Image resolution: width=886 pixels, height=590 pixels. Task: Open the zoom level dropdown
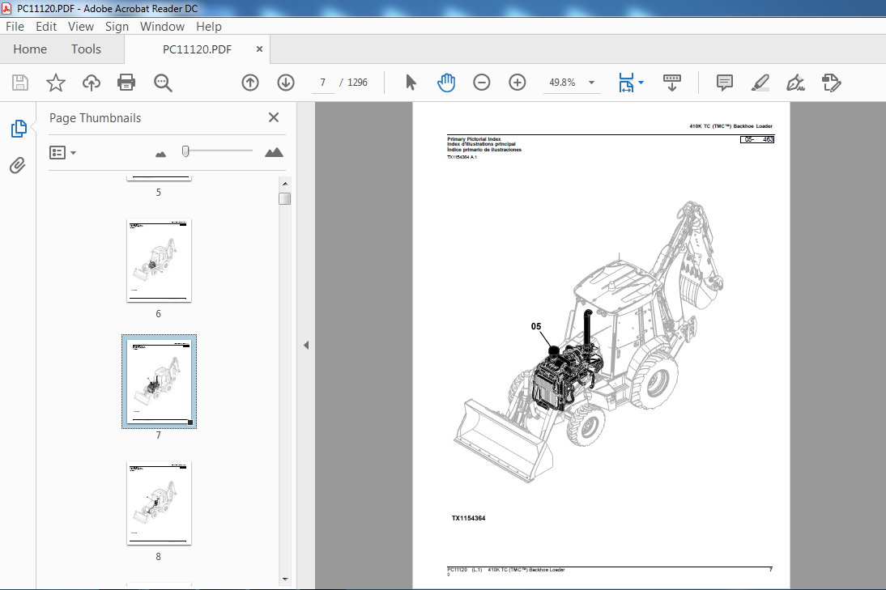point(591,83)
